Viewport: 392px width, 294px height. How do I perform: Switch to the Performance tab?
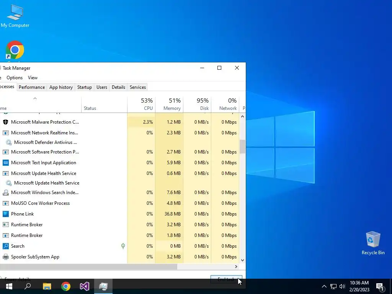(32, 87)
